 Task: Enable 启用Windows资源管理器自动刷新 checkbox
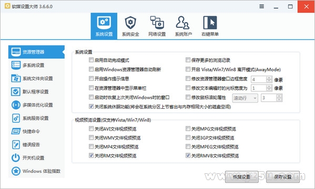click(x=91, y=69)
